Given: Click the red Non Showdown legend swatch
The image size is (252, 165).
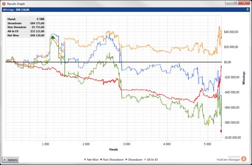Looking at the screenshot, I should point(101,160).
